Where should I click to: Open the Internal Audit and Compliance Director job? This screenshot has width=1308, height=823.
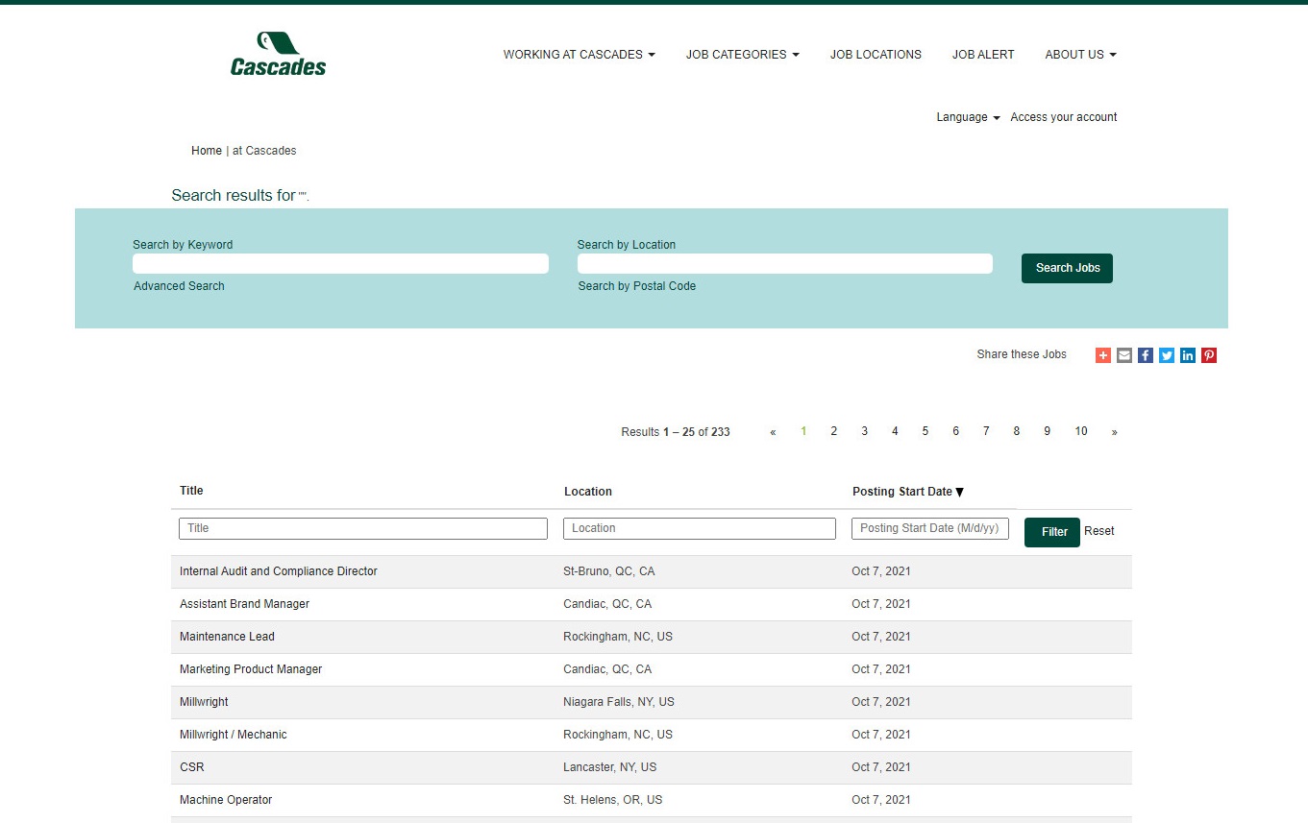point(279,571)
